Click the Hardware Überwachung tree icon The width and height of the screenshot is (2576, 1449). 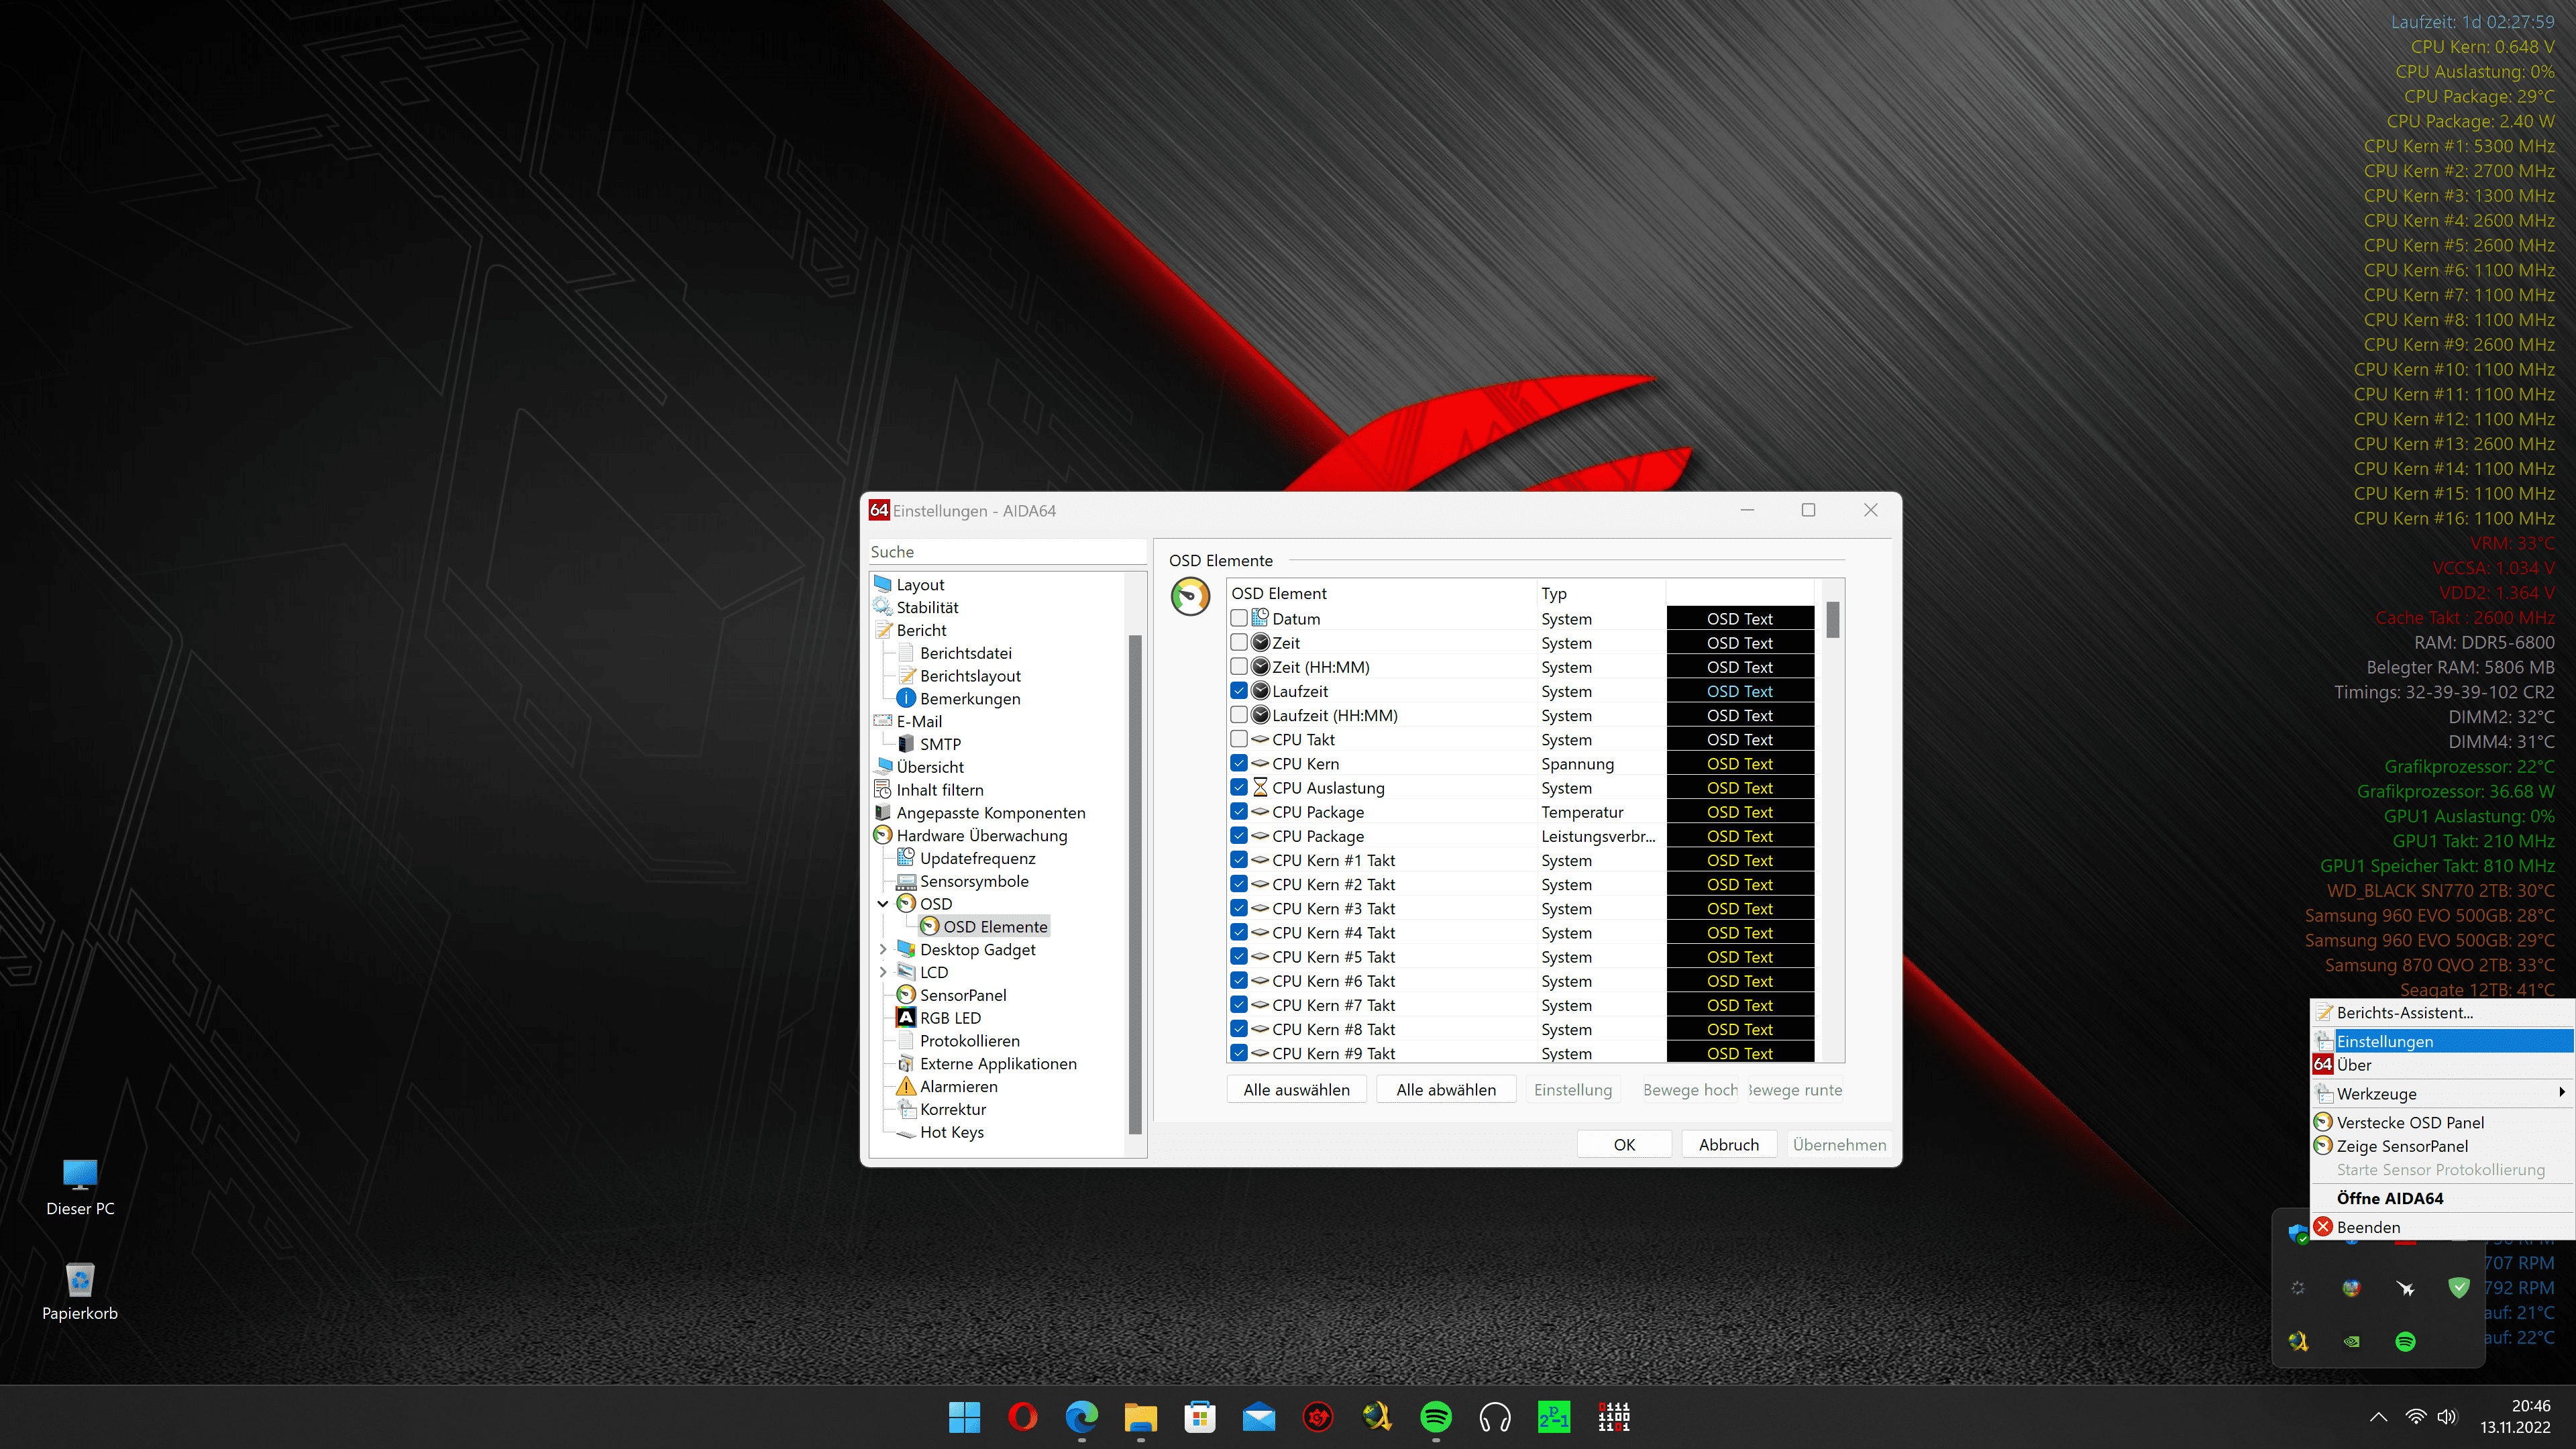coord(882,836)
